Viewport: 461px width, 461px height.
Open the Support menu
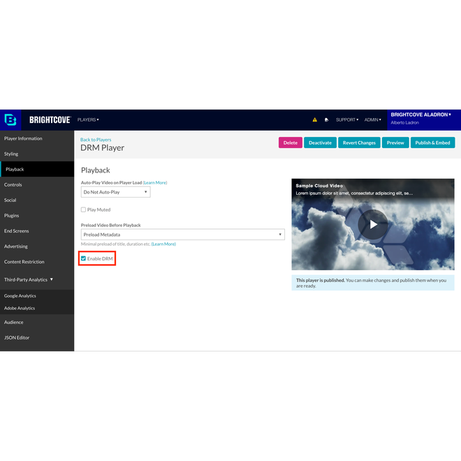pyautogui.click(x=346, y=119)
